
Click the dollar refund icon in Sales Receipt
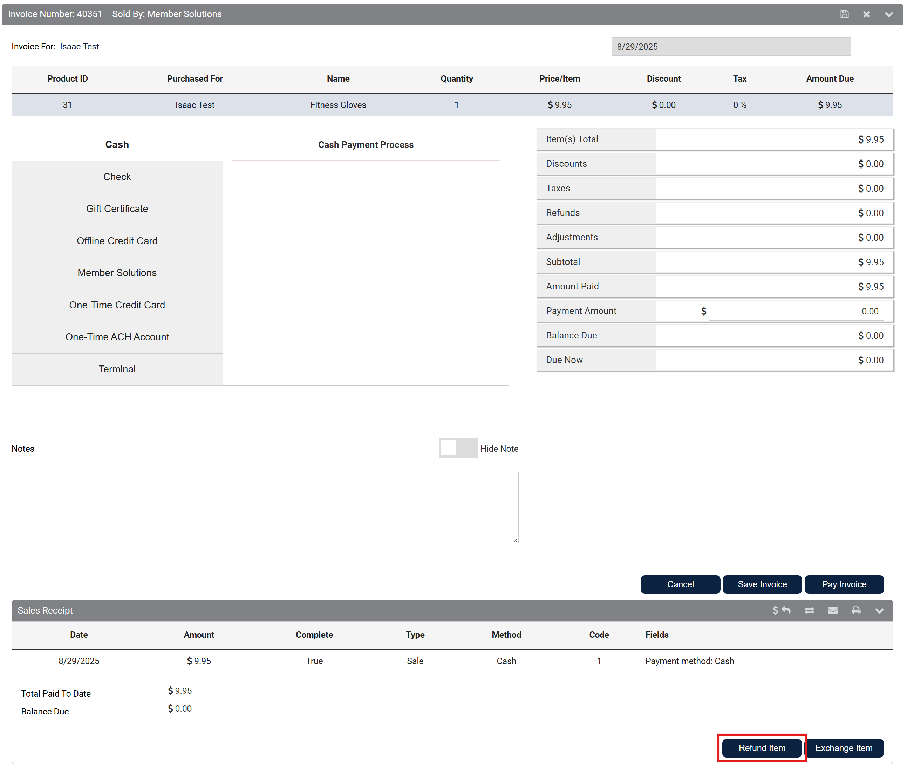coord(782,610)
